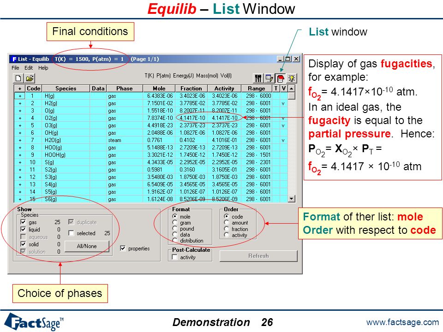Toggle the properties checkbox

click(x=123, y=249)
